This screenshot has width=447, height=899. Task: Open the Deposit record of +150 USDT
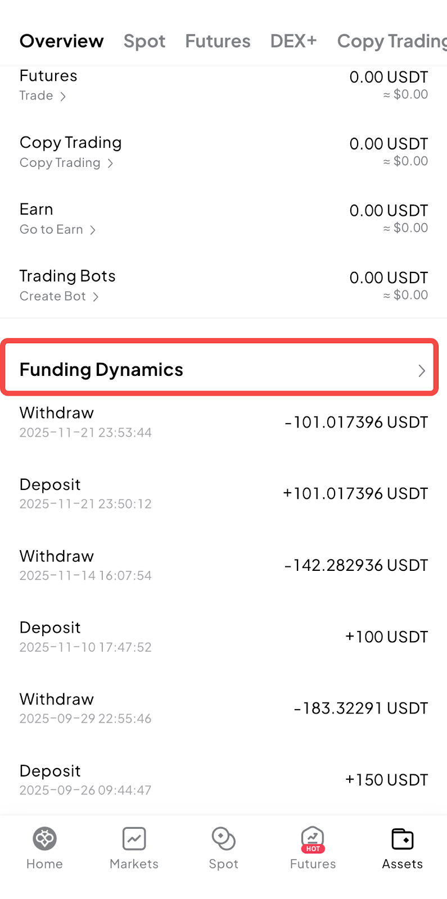(223, 779)
